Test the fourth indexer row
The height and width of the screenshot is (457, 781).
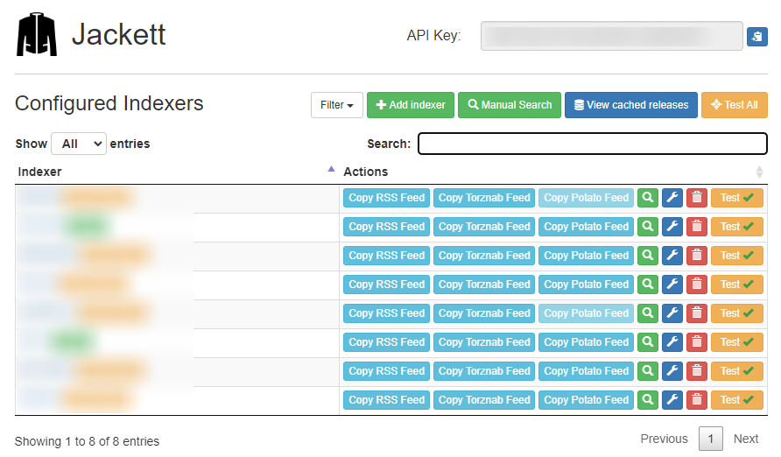point(737,285)
